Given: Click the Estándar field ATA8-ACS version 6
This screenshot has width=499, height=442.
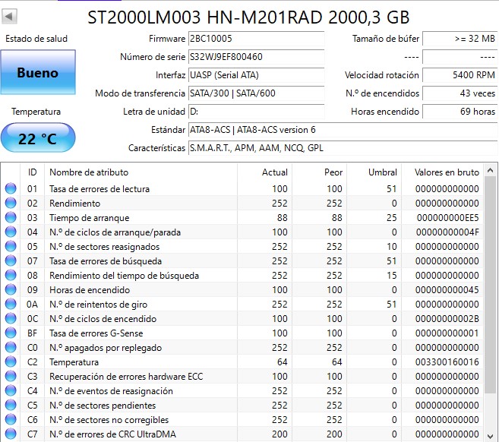Looking at the screenshot, I should (x=343, y=130).
